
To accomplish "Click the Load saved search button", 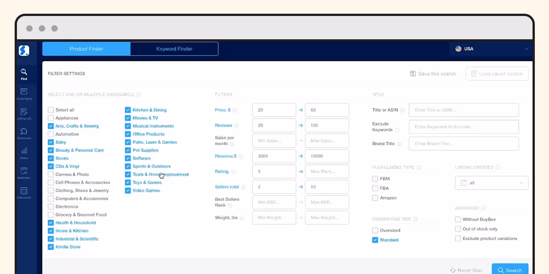I will click(497, 74).
